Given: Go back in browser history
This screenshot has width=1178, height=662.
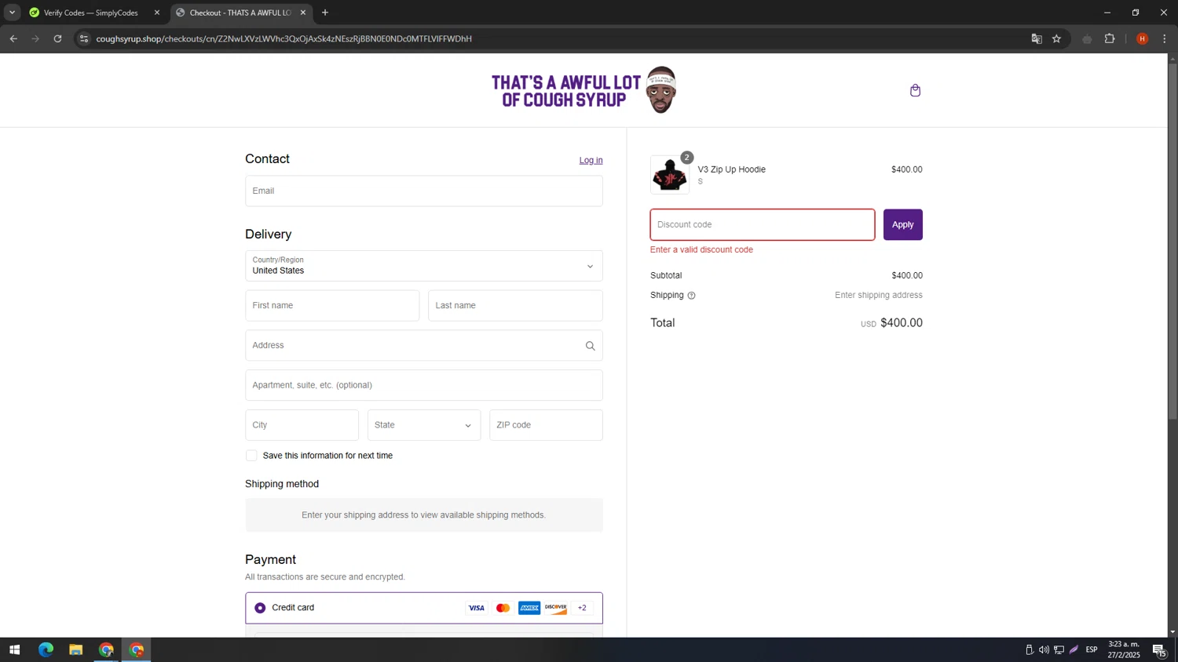Looking at the screenshot, I should point(13,38).
